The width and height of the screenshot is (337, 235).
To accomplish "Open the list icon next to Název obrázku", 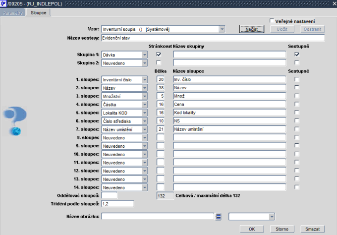I will pos(219,217).
